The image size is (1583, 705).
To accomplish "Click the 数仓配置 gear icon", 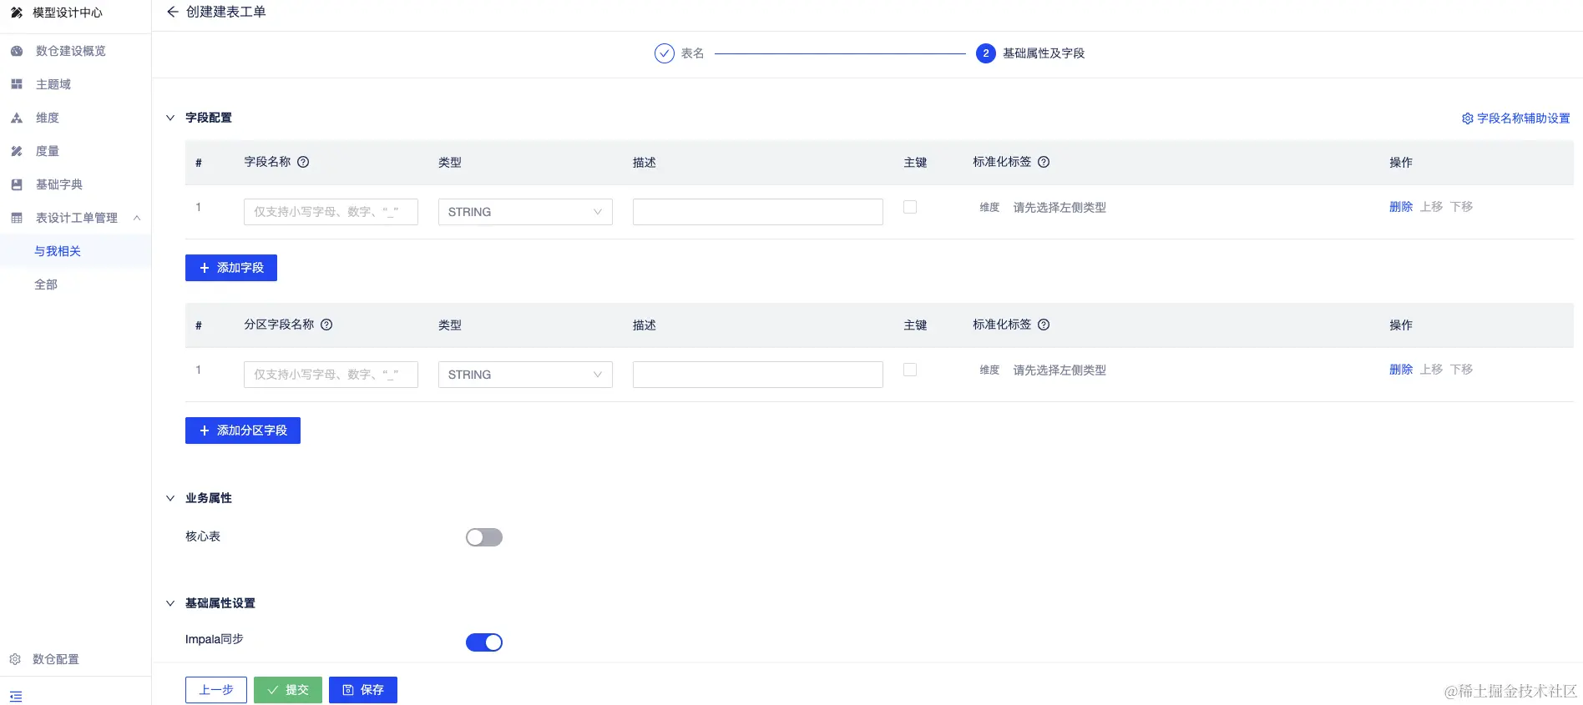I will (x=15, y=659).
